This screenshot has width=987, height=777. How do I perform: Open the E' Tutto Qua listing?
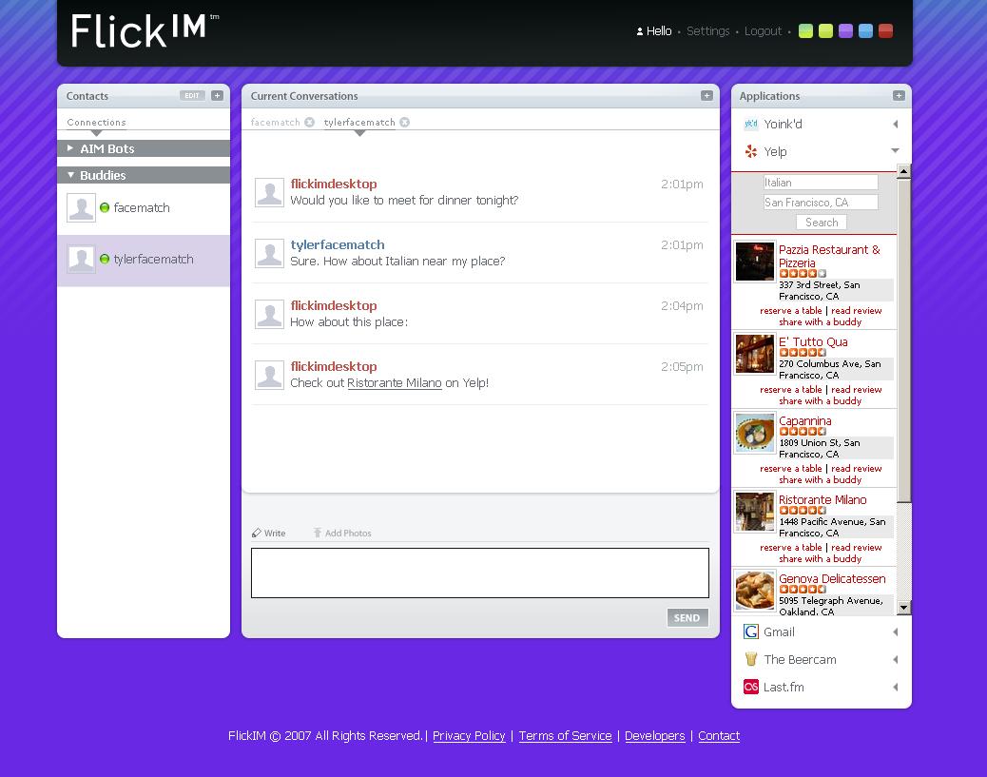813,342
